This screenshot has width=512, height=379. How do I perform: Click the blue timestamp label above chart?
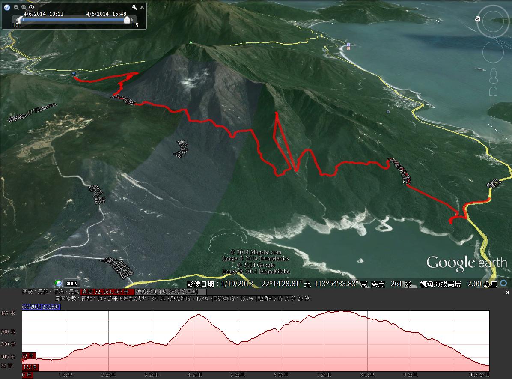(41, 307)
